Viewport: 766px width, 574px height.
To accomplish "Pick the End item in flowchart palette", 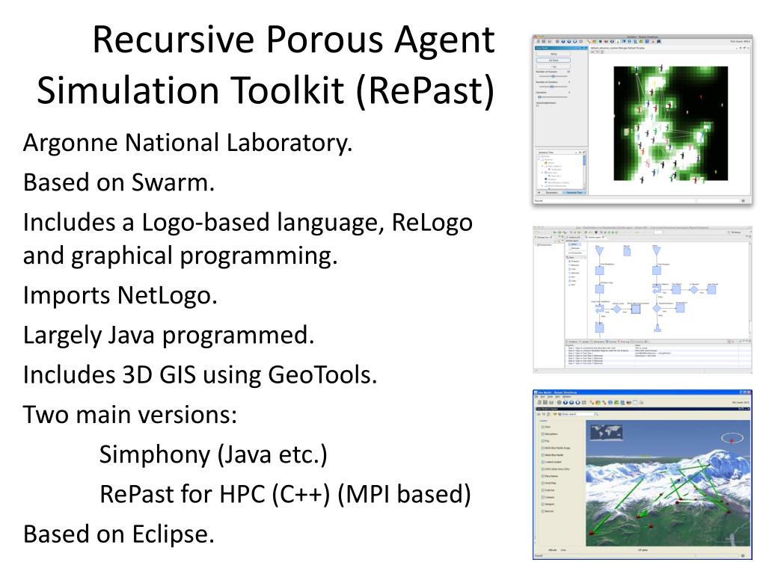I will coord(572,285).
